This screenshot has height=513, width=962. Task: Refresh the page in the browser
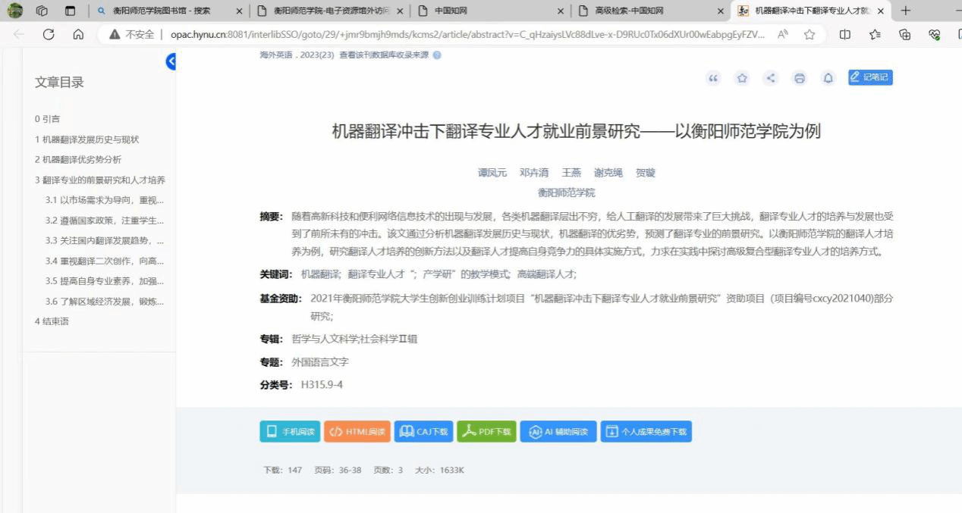coord(49,34)
